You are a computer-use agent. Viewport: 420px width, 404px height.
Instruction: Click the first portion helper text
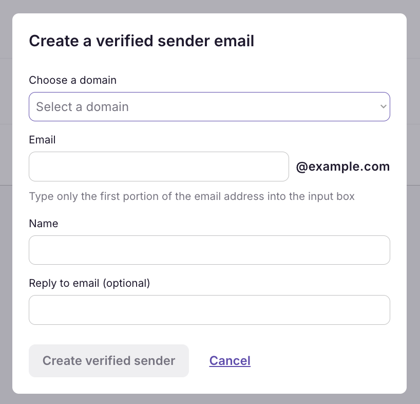coord(192,196)
